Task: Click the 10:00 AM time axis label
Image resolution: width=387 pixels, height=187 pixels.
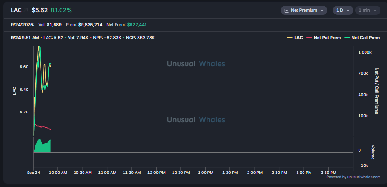Action: tap(58, 173)
